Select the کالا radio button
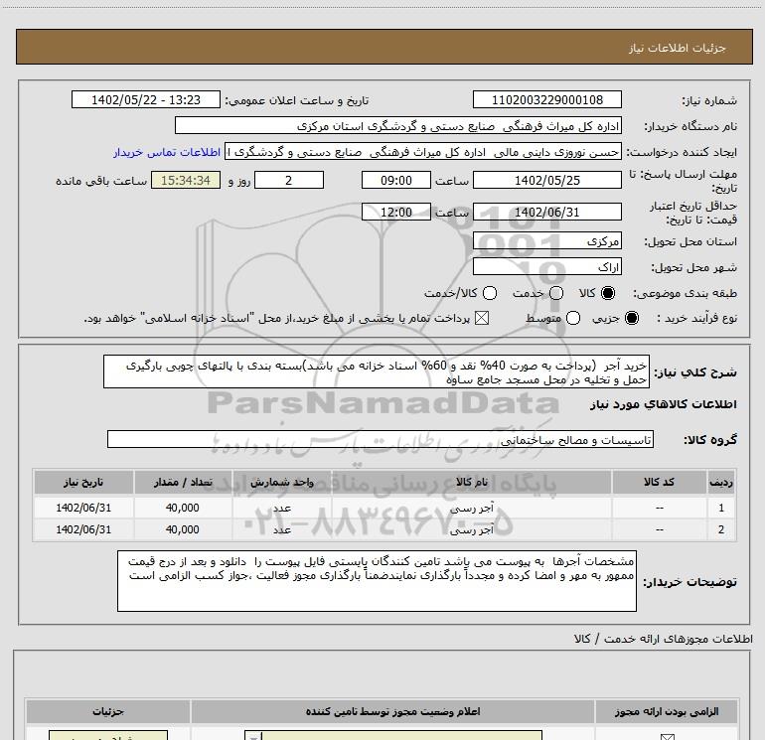This screenshot has height=740, width=765. pyautogui.click(x=608, y=293)
